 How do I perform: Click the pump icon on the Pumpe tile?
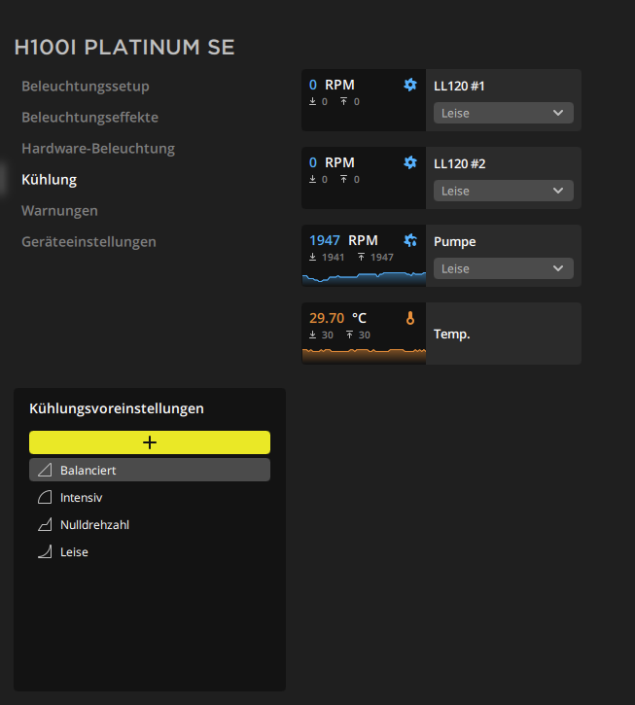(x=409, y=240)
